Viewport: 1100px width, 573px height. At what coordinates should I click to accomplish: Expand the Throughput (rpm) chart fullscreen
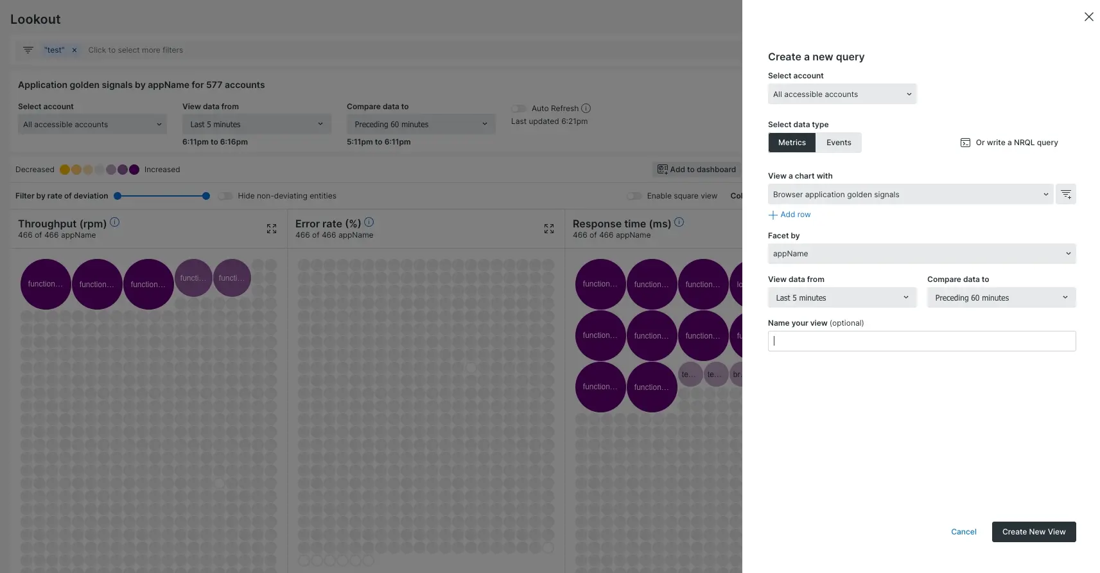[272, 229]
